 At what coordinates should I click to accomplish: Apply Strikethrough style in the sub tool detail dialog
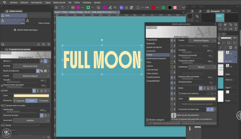(x=212, y=88)
